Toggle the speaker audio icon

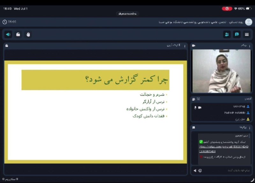point(8,34)
